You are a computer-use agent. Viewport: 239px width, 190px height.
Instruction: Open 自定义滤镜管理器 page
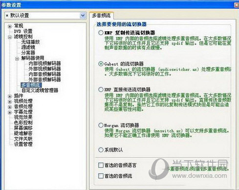[x=40, y=90]
